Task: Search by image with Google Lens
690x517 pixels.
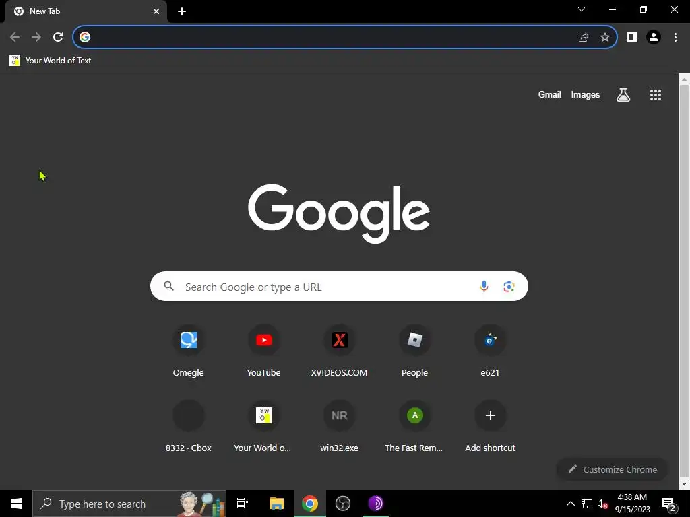Action: tap(509, 287)
